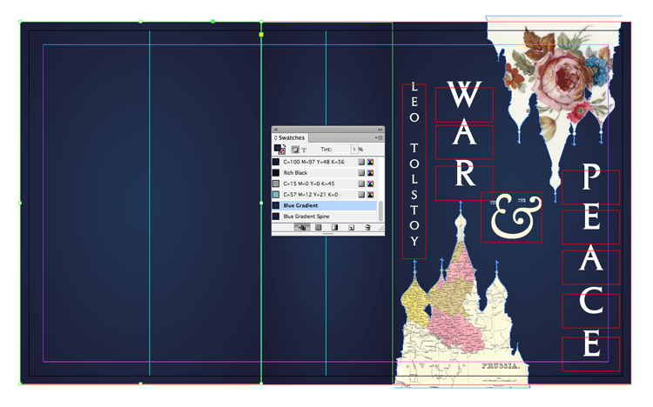The image size is (653, 407).
Task: Click Show All Swatches button
Action: pos(302,227)
